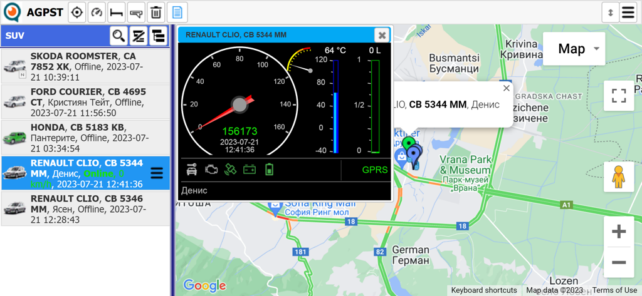The image size is (642, 296).
Task: Click the Денис driver name in gauge panel
Action: [x=194, y=190]
